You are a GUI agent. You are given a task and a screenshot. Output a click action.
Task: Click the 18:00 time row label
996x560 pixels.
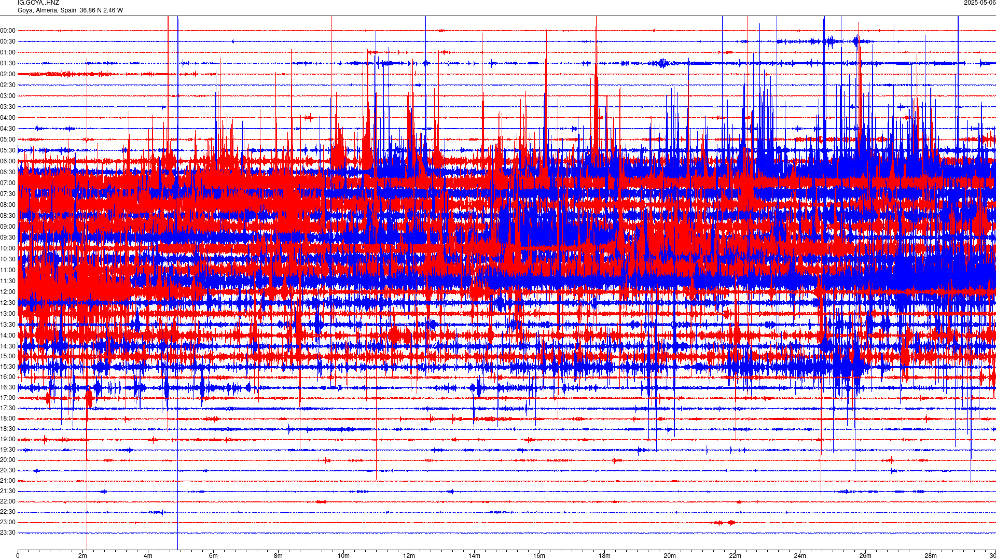click(x=8, y=418)
